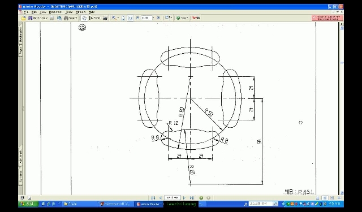Viewport: 362px width, 212px height.
Task: Click the page number input field
Action: (173, 198)
